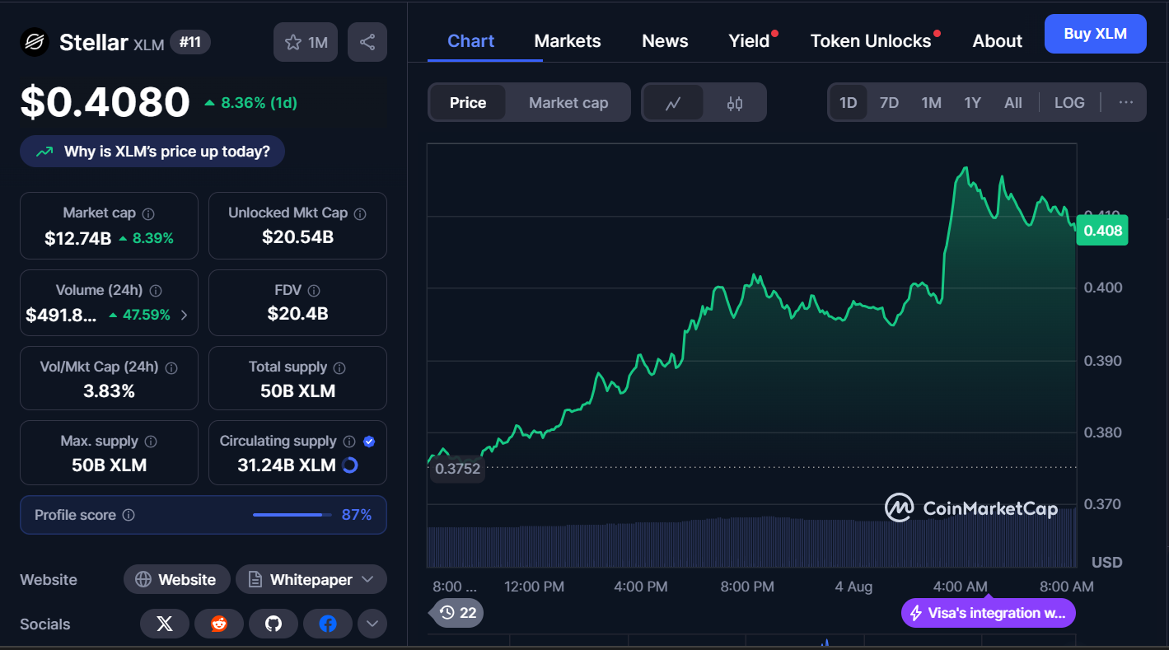This screenshot has width=1169, height=650.
Task: Click the circulating supply ring indicator
Action: click(349, 465)
